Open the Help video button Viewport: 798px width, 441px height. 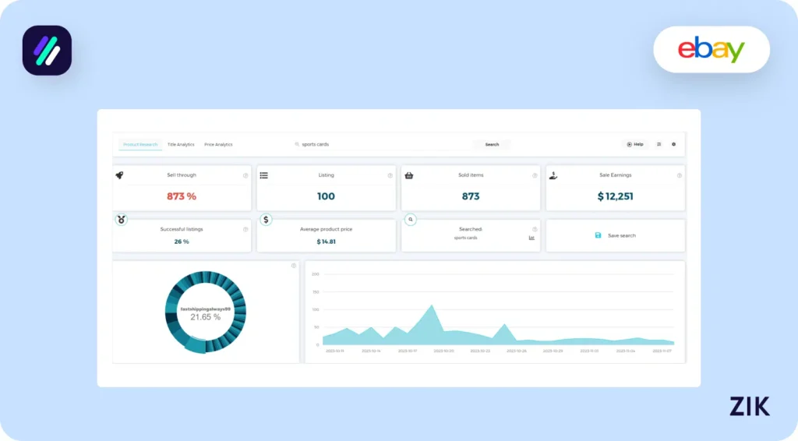click(634, 144)
